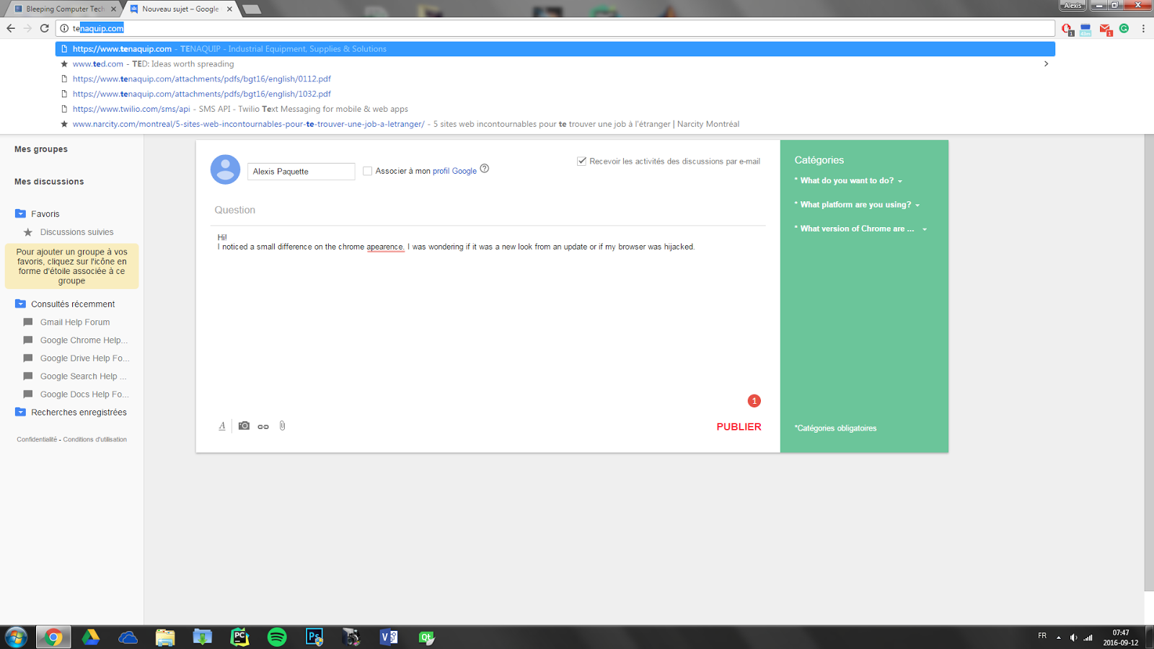
Task: Click the PUBLIER button
Action: (x=739, y=427)
